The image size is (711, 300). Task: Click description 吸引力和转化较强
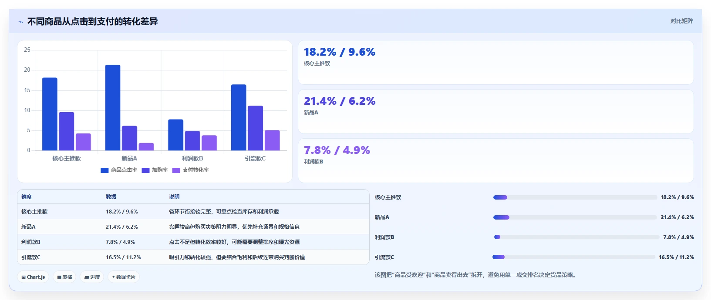(237, 257)
